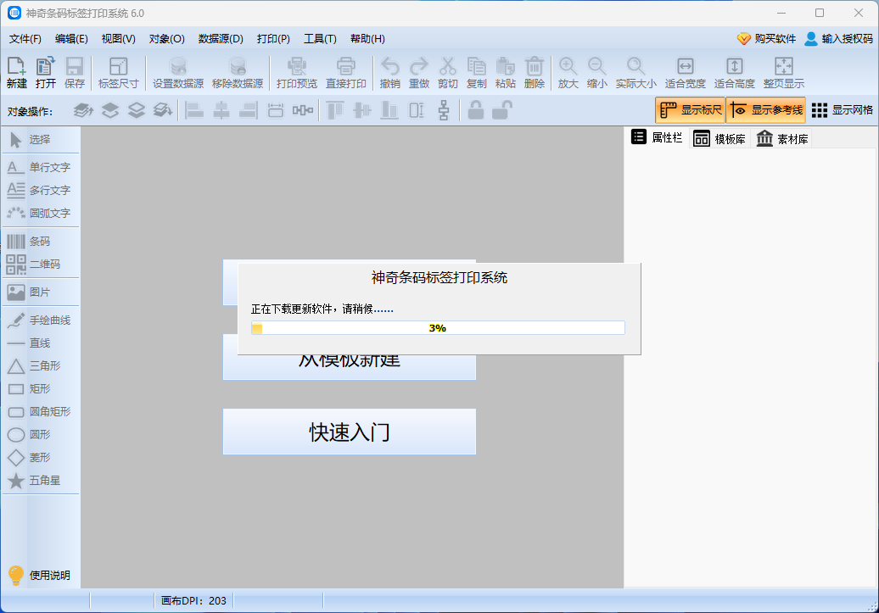This screenshot has height=613, width=879.
Task: Open the 打印(P) menu
Action: pyautogui.click(x=273, y=39)
